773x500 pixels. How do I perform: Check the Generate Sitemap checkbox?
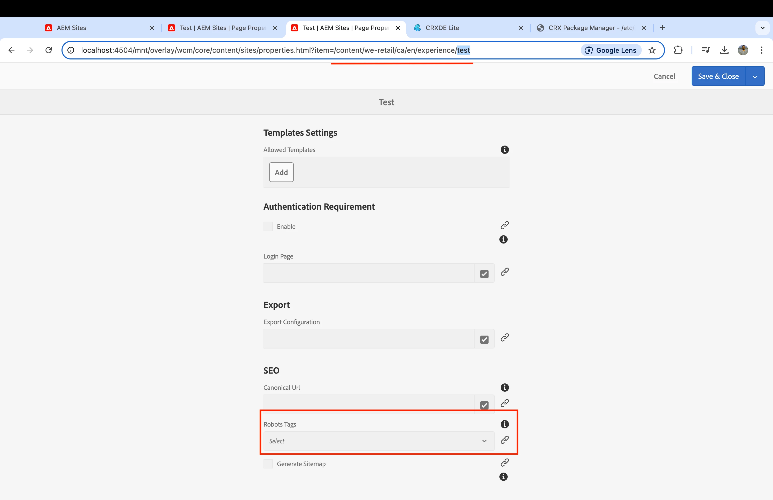click(x=268, y=464)
